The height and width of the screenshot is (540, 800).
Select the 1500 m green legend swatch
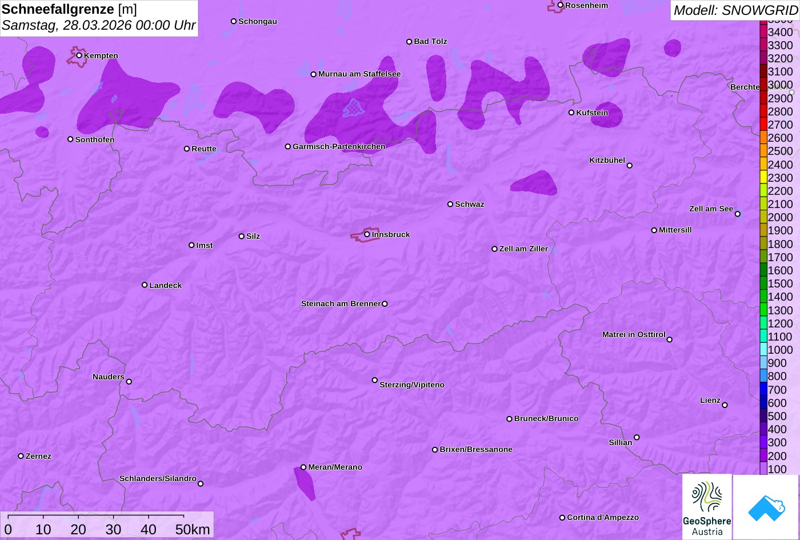[763, 283]
